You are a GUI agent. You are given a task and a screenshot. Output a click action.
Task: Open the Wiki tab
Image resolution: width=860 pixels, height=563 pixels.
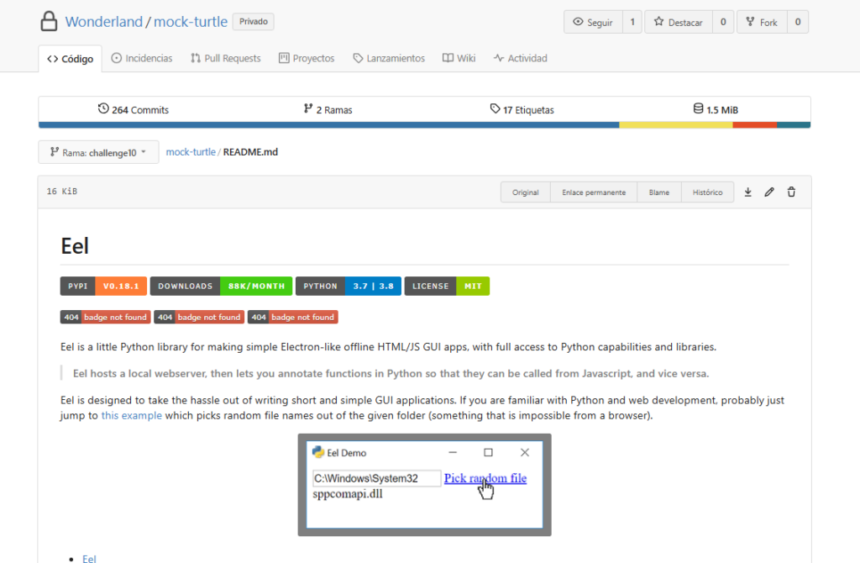point(459,58)
